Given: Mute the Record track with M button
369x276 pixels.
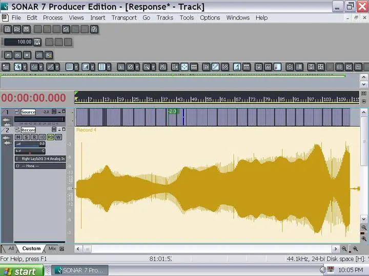Looking at the screenshot, I should coord(18,137).
